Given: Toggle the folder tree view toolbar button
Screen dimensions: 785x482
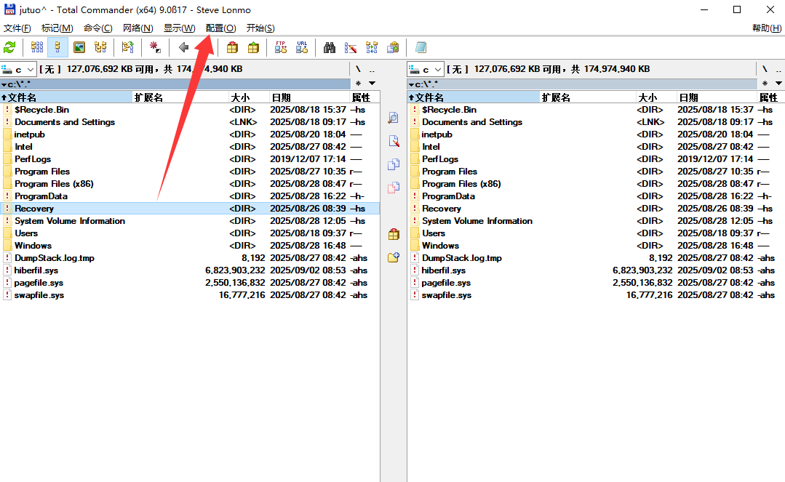Looking at the screenshot, I should [100, 47].
